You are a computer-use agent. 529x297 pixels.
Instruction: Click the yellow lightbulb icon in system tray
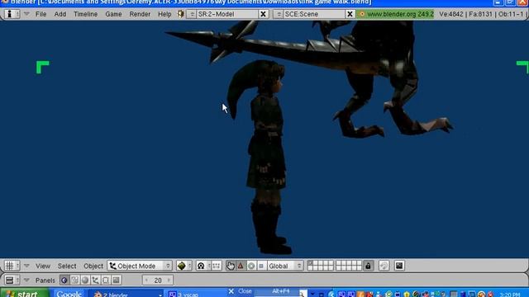coord(407,295)
